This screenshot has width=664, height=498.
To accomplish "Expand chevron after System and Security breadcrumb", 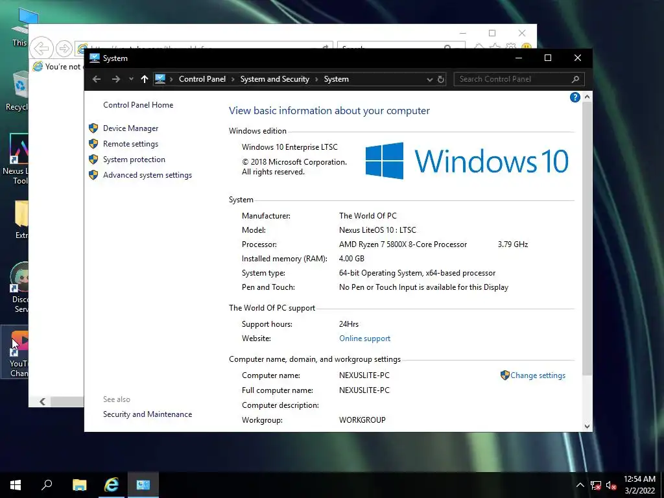I will pyautogui.click(x=316, y=79).
